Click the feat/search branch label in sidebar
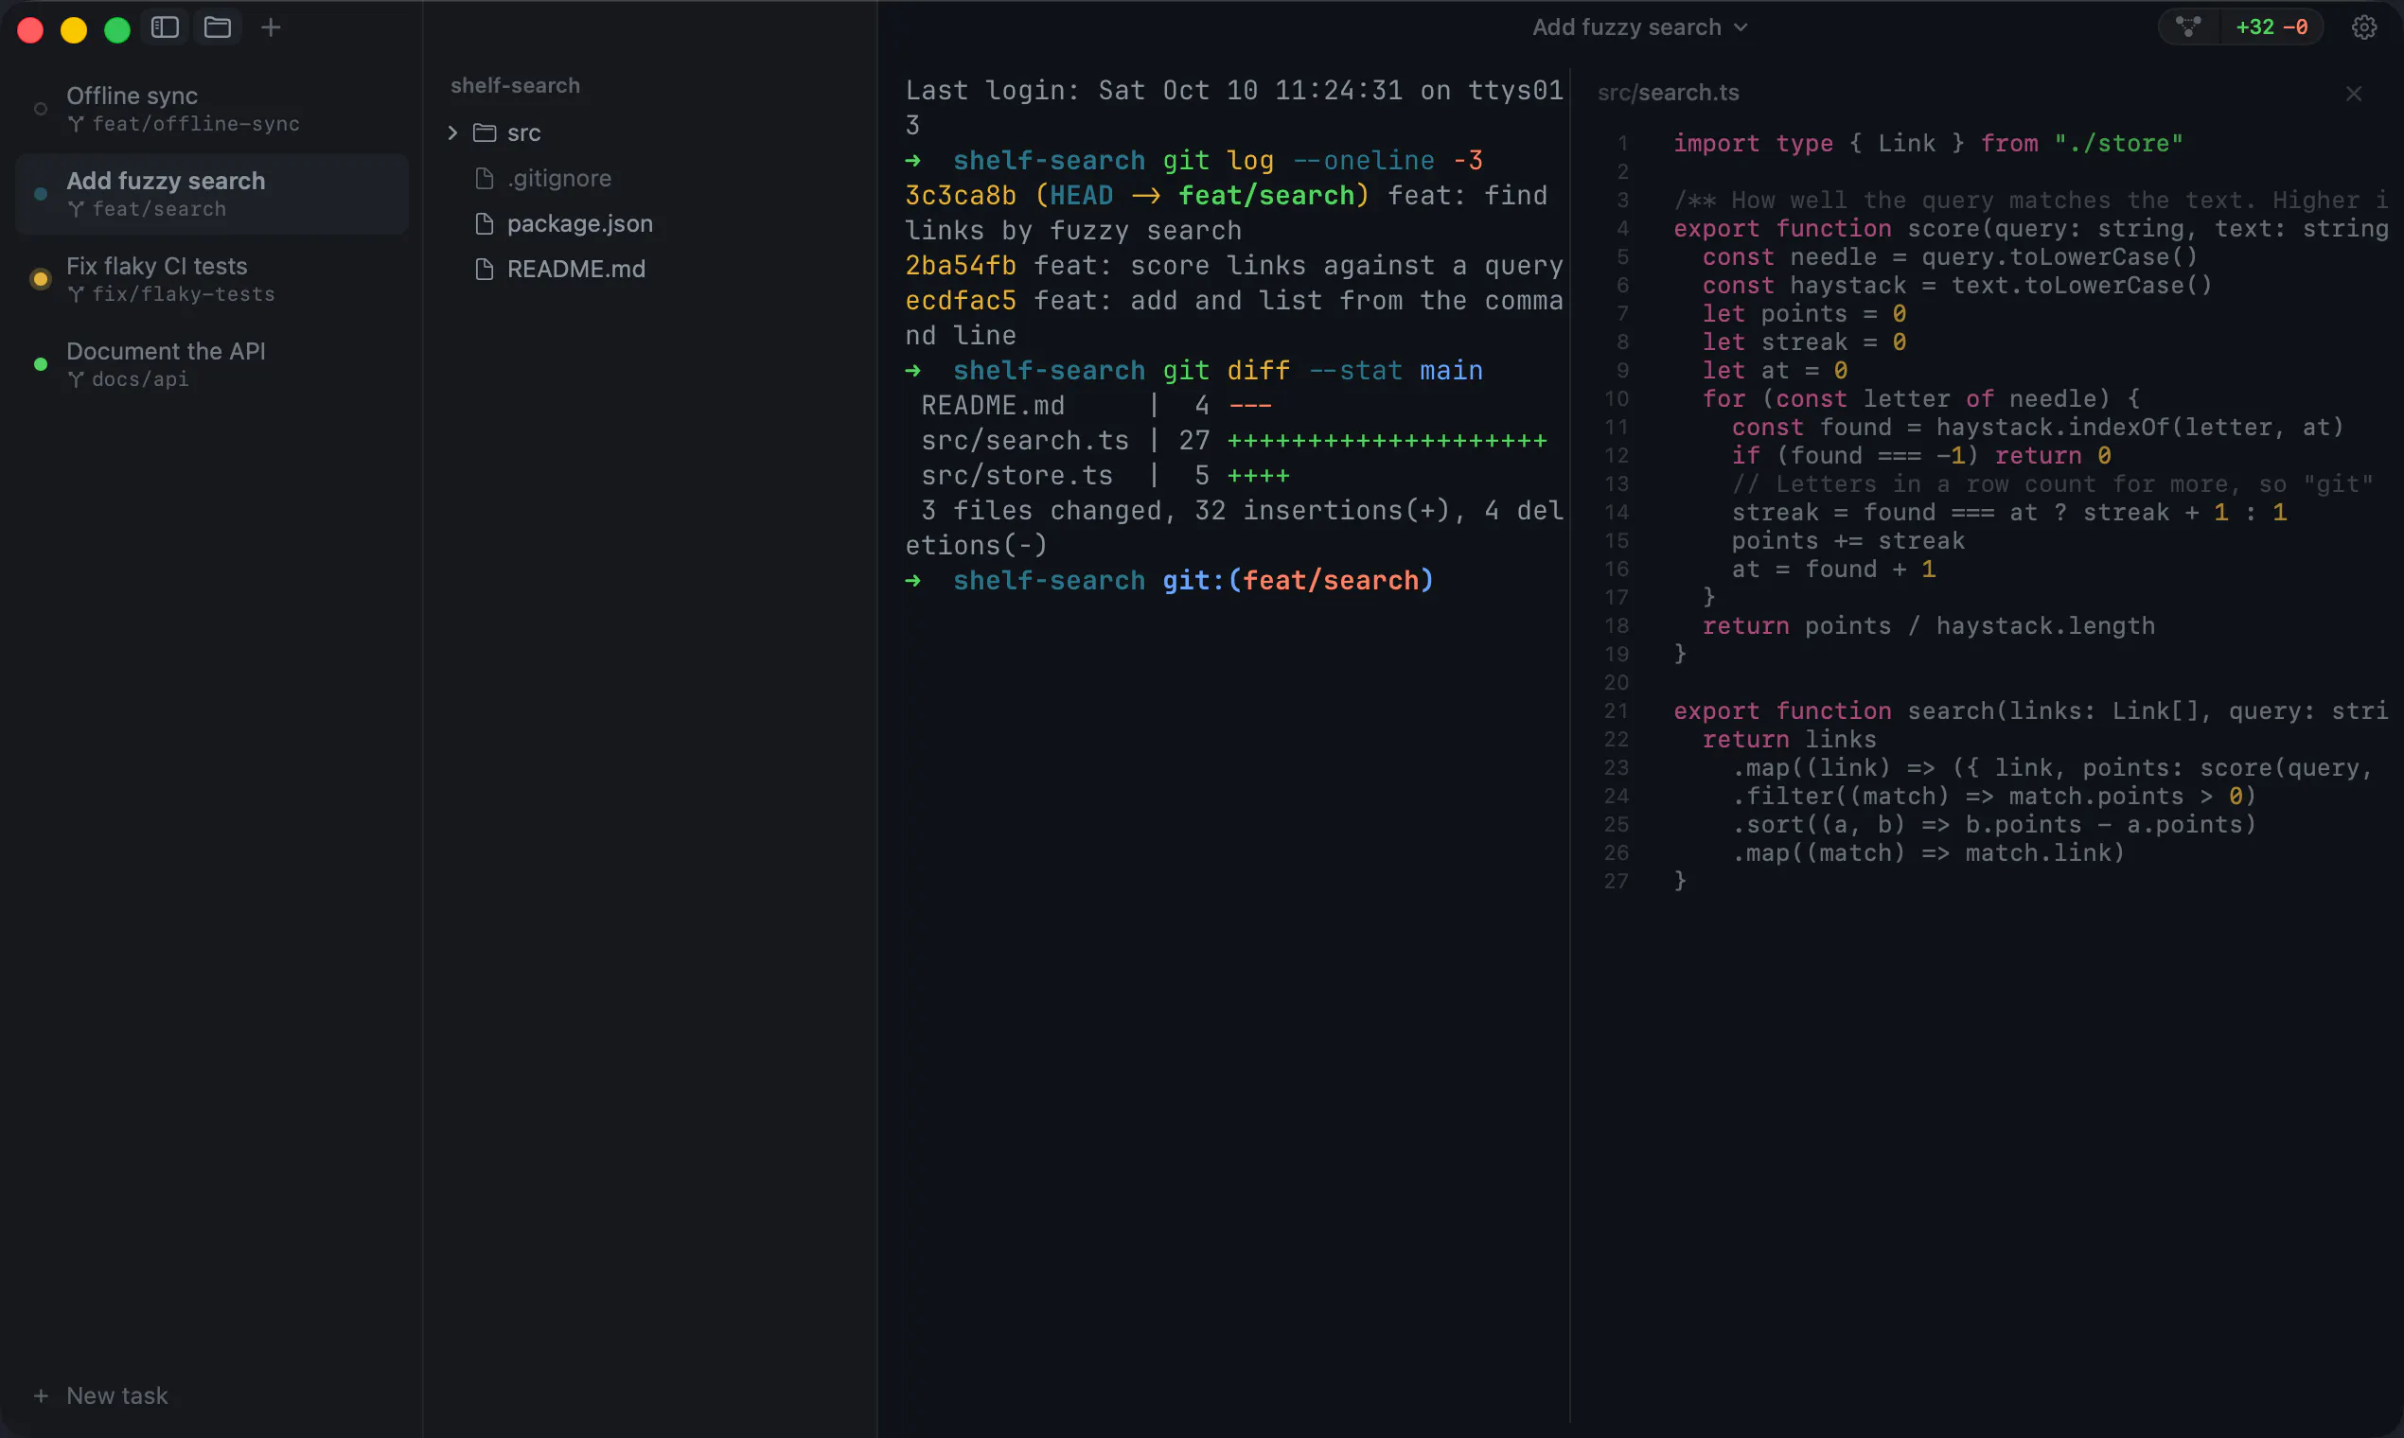The width and height of the screenshot is (2404, 1438). [159, 209]
